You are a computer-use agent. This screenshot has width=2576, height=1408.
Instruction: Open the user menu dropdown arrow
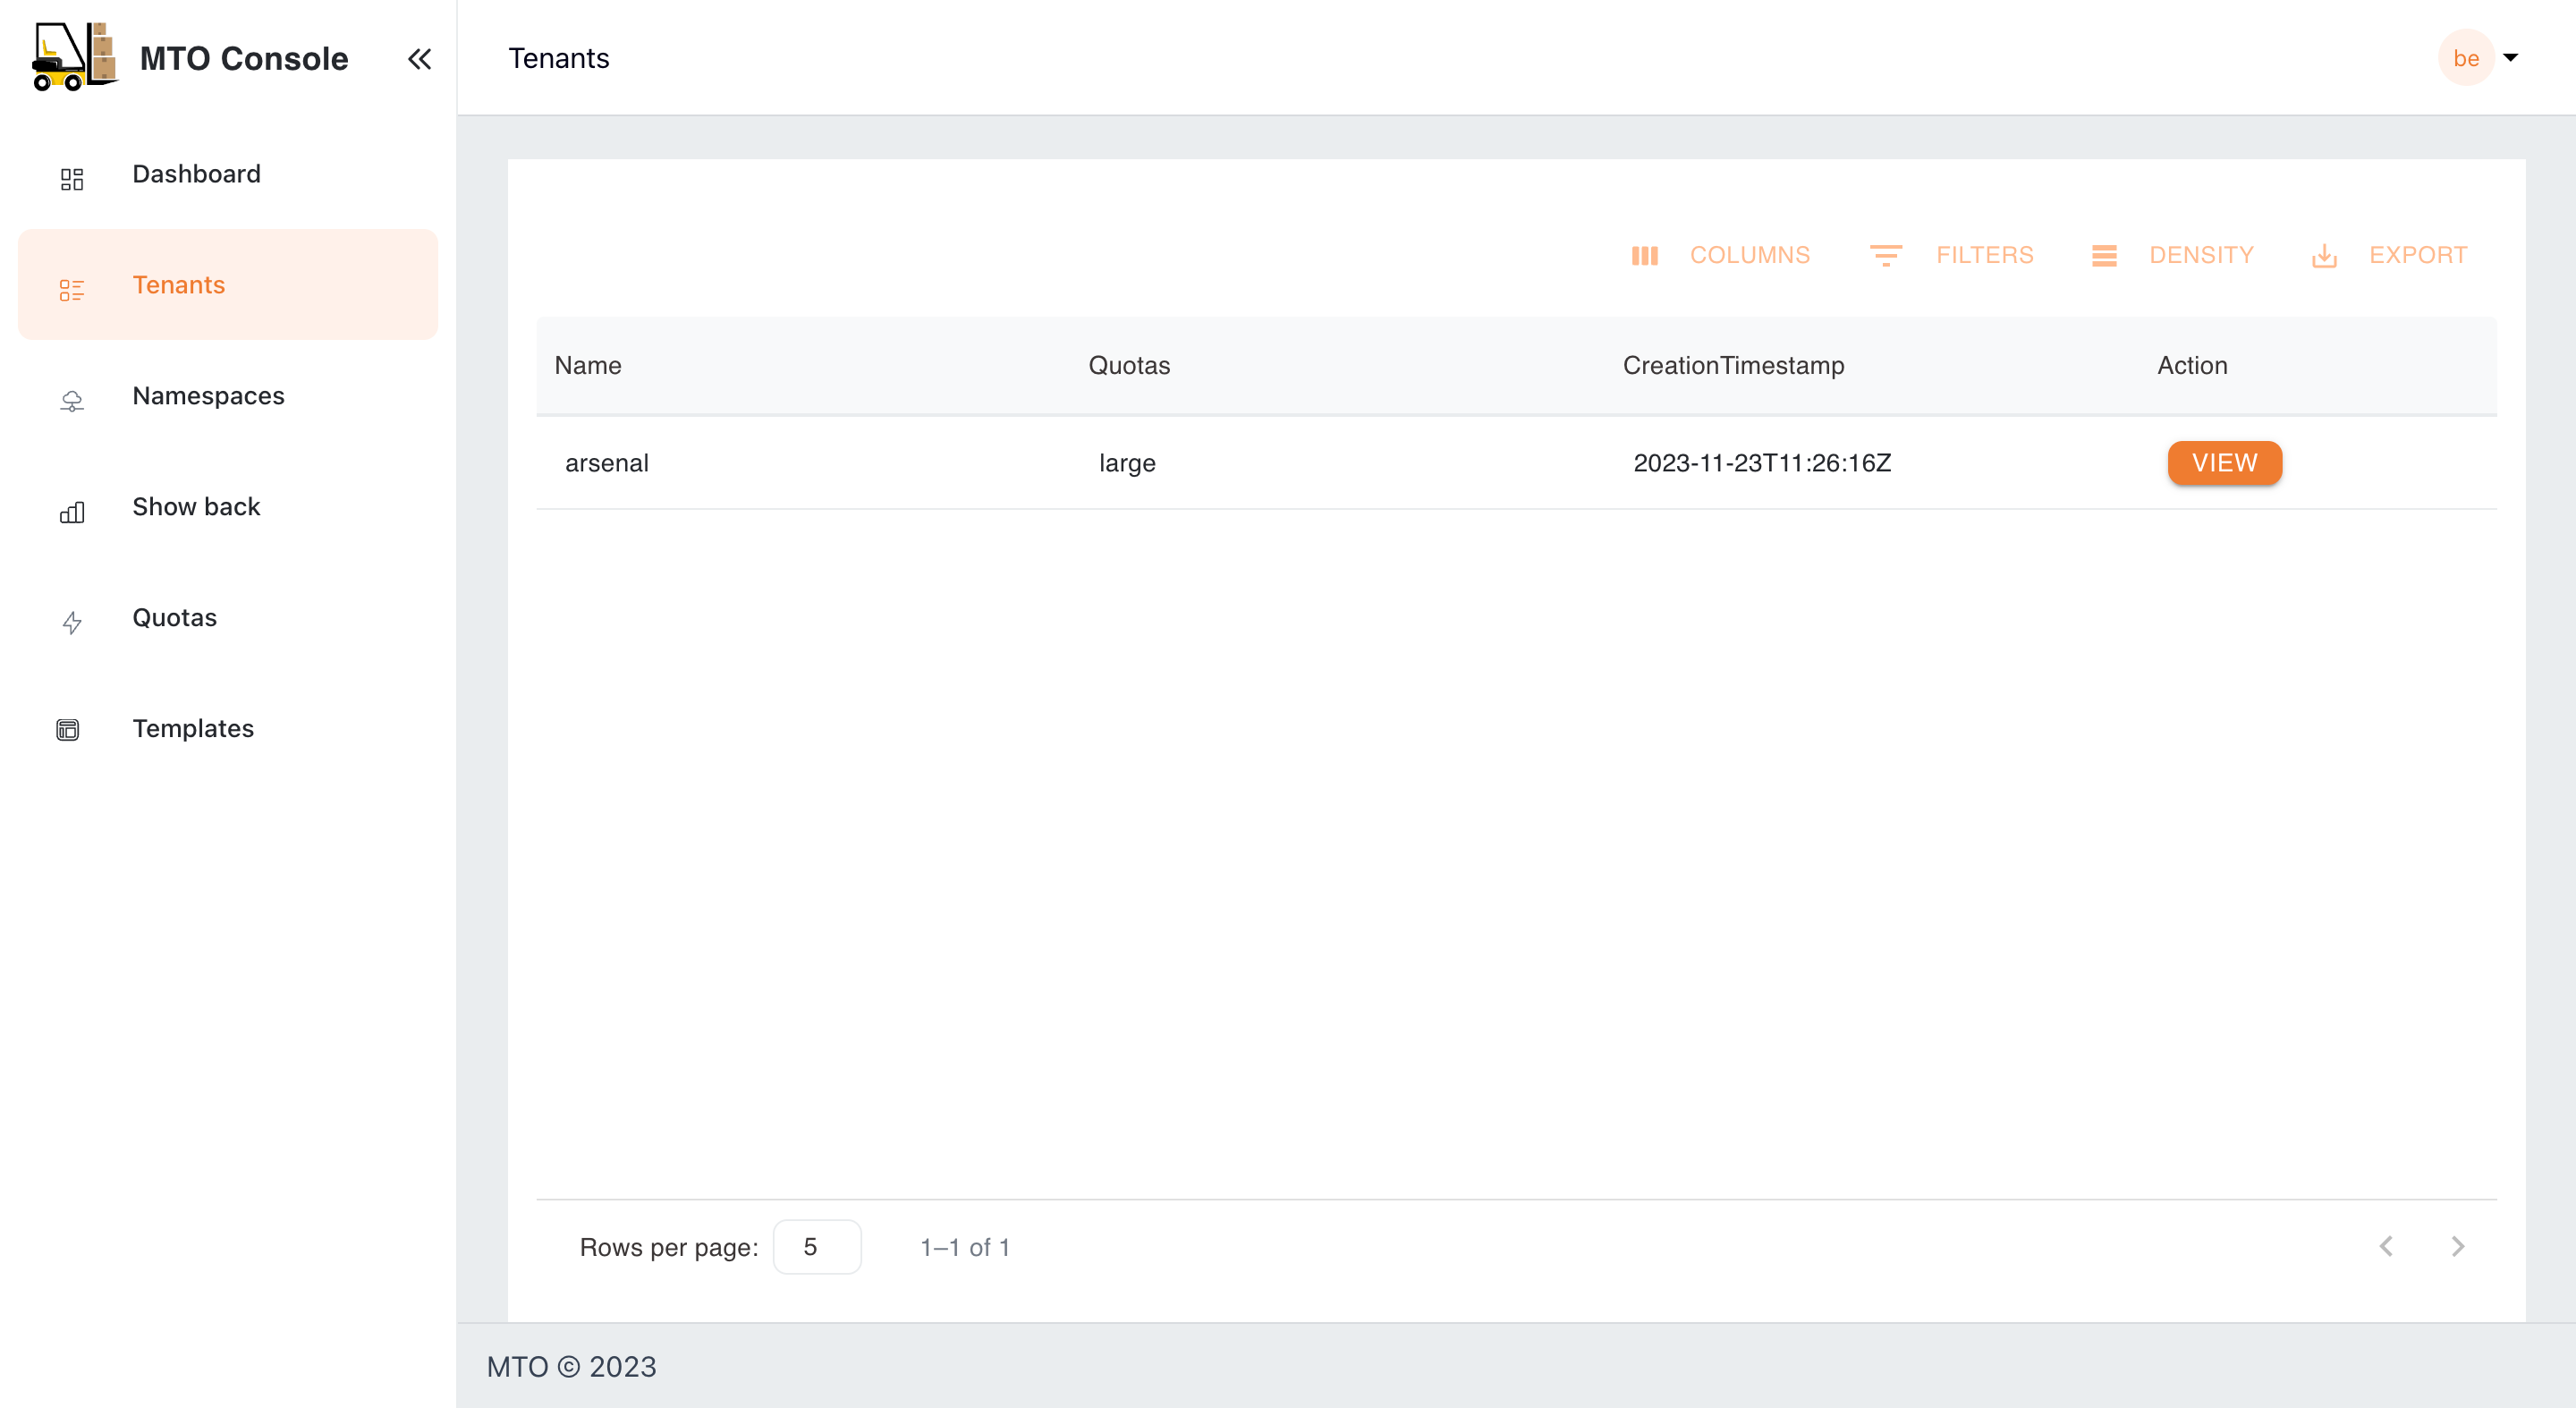tap(2510, 58)
